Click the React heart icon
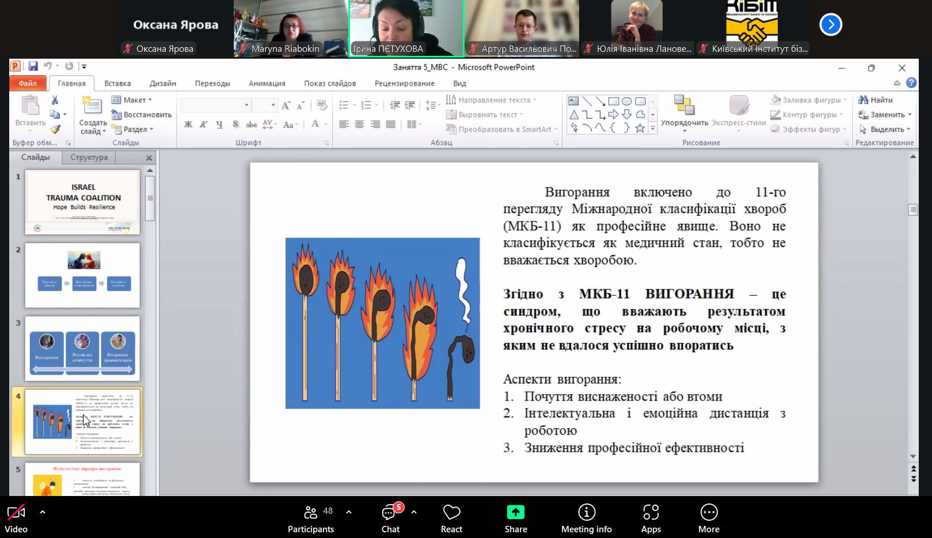Viewport: 932px width, 538px height. pyautogui.click(x=451, y=518)
